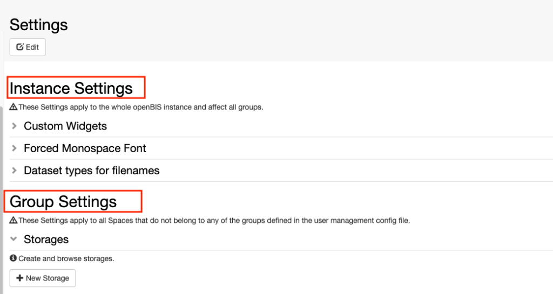
Task: Click the Edit button under Settings
Action: (x=28, y=47)
